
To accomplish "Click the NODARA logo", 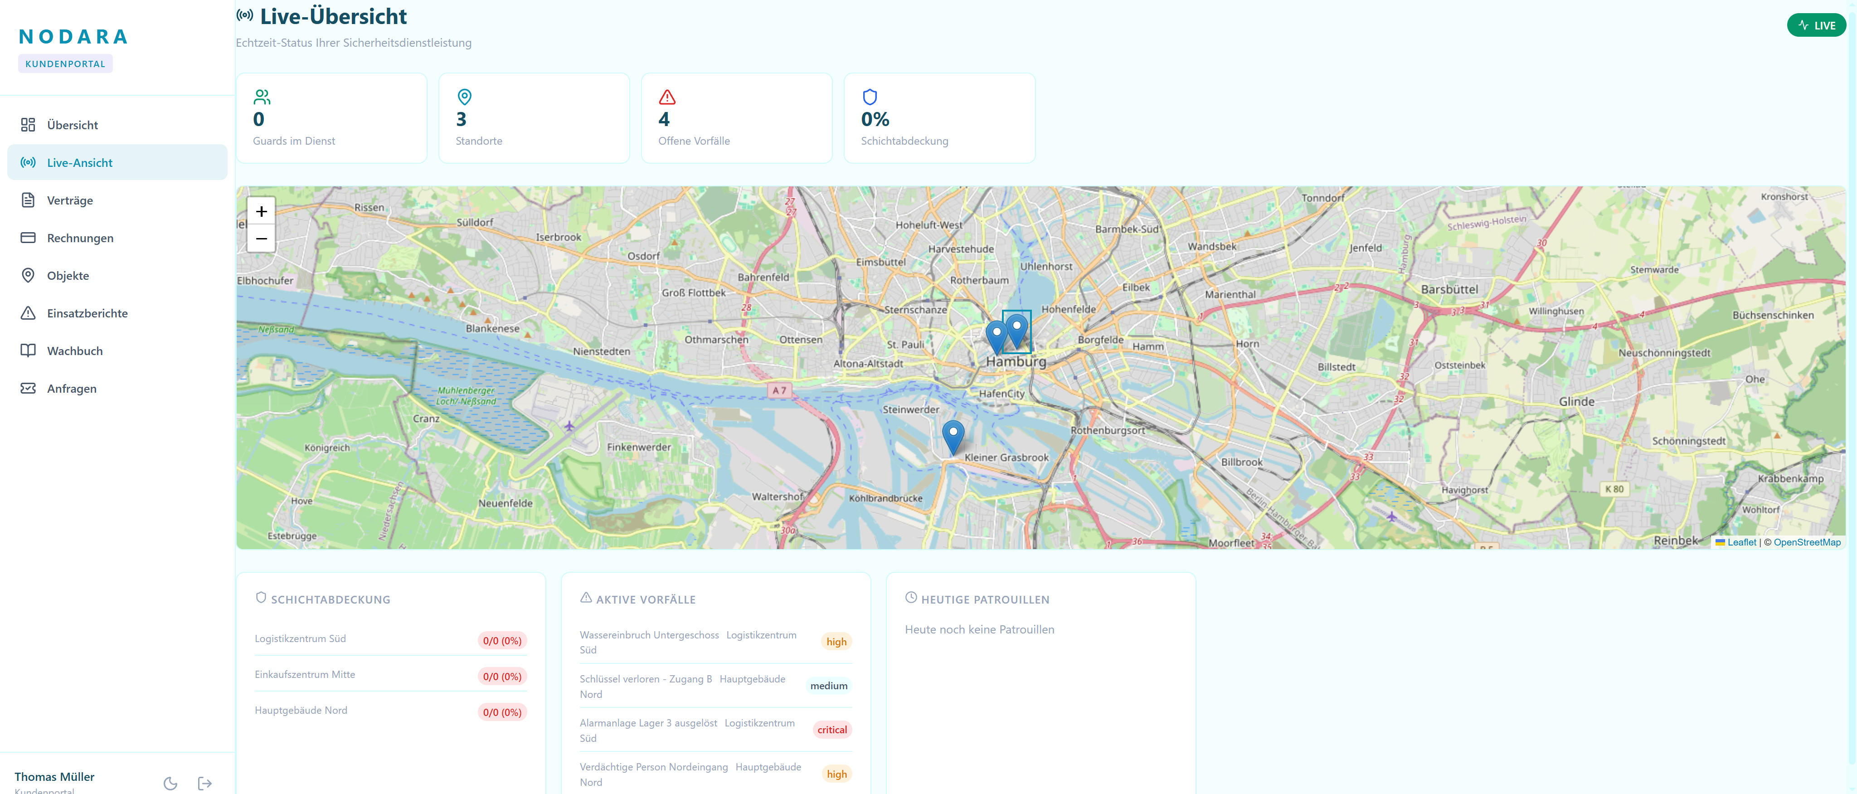I will (73, 37).
